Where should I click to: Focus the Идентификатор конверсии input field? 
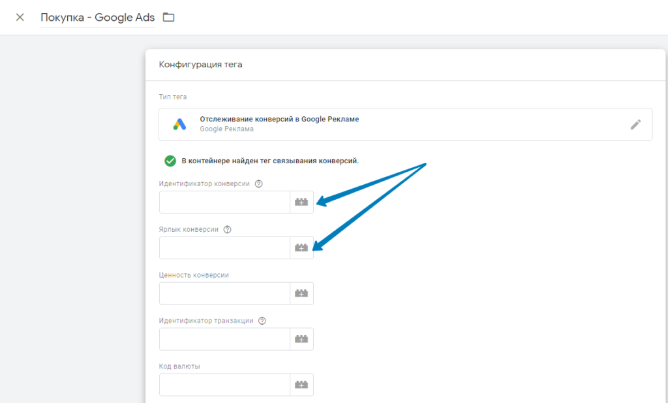coord(224,202)
